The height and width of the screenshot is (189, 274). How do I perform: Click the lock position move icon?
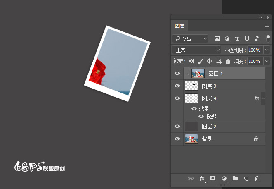pos(209,61)
